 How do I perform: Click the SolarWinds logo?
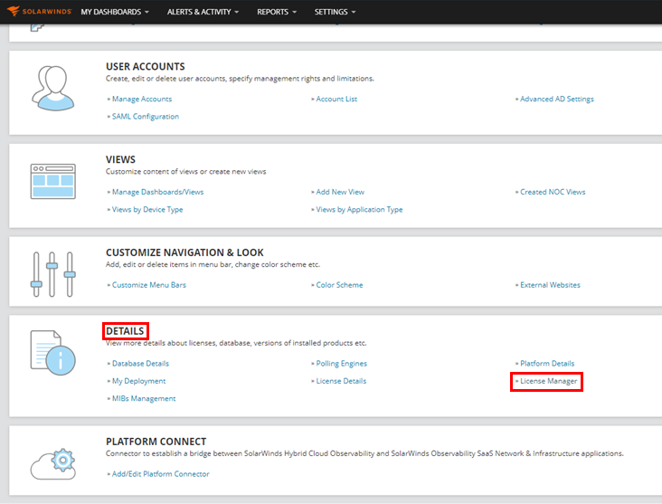[x=39, y=12]
